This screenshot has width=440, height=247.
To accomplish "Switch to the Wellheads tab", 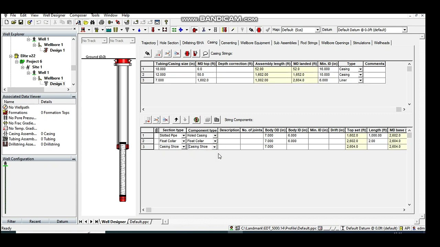I will [382, 43].
